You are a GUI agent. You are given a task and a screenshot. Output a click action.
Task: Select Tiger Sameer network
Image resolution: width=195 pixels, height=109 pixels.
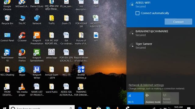(x=161, y=46)
